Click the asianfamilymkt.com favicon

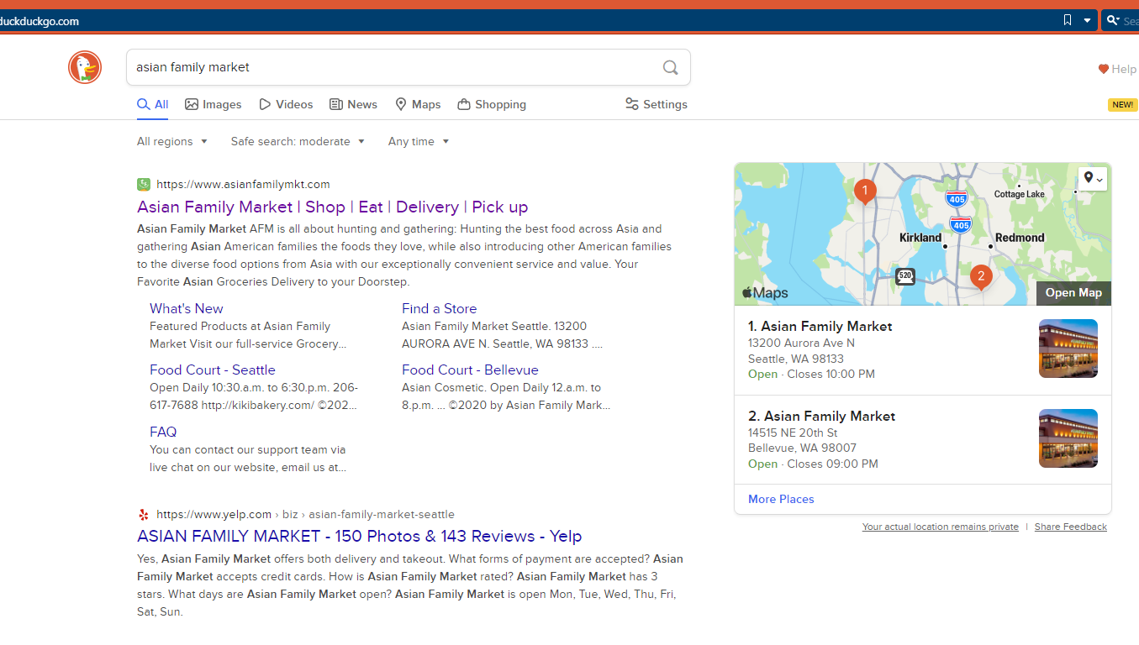point(144,184)
